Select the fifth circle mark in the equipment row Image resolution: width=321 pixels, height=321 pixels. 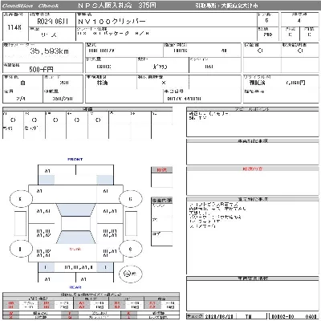point(98,120)
